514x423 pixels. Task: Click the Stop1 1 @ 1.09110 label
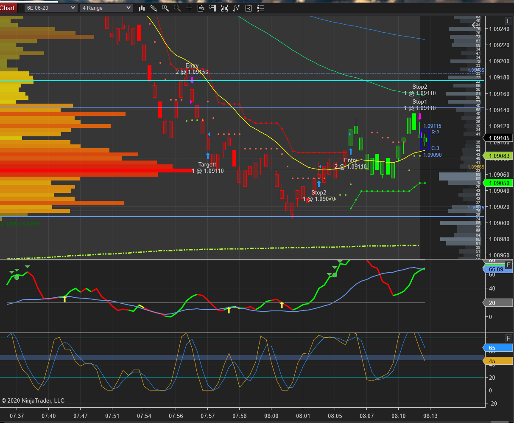coord(420,105)
